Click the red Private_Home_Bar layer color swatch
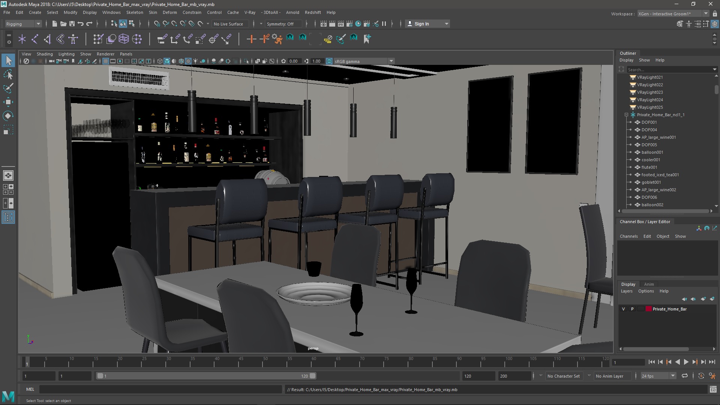Image resolution: width=720 pixels, height=405 pixels. pyautogui.click(x=648, y=309)
